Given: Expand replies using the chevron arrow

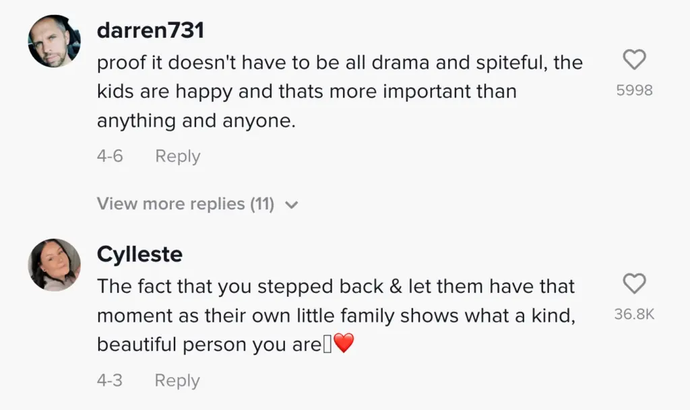Looking at the screenshot, I should (x=291, y=205).
